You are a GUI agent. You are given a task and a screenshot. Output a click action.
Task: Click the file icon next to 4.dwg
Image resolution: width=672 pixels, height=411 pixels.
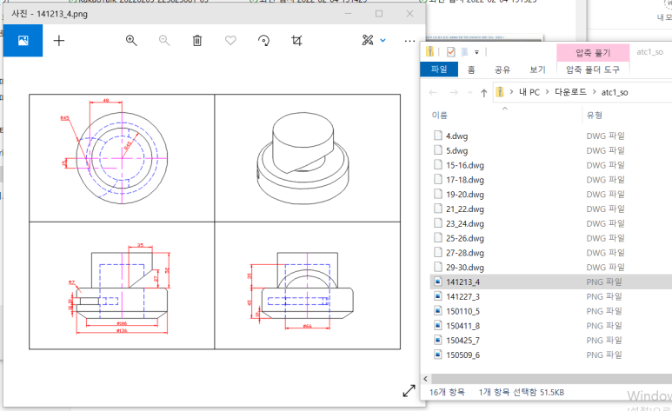(437, 136)
